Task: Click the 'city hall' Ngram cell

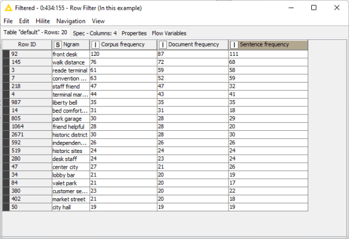Action: tap(71, 207)
